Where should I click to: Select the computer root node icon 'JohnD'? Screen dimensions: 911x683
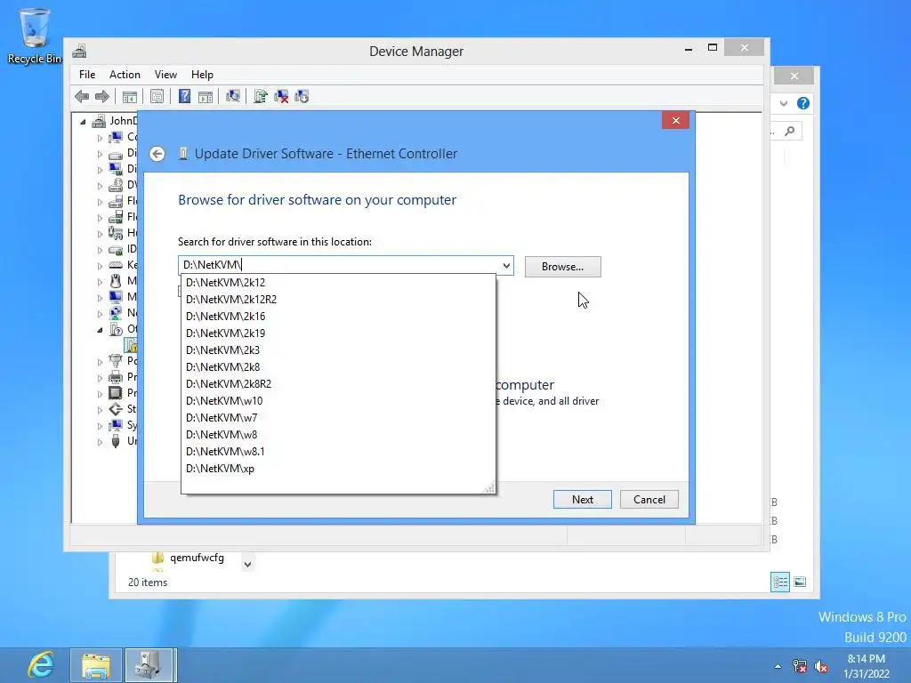point(100,121)
